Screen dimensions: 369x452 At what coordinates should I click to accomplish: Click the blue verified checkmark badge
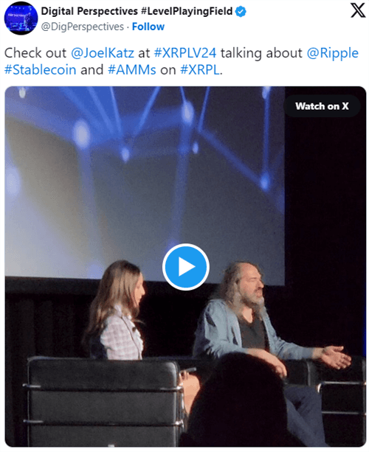click(241, 12)
